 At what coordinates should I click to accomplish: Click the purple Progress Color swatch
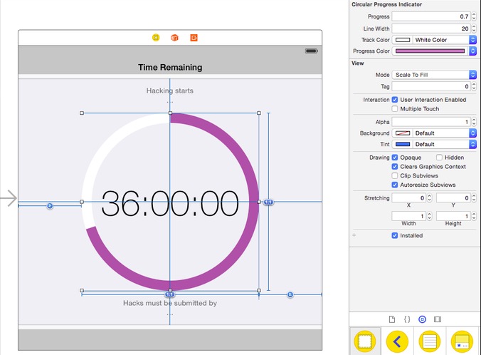pos(430,51)
